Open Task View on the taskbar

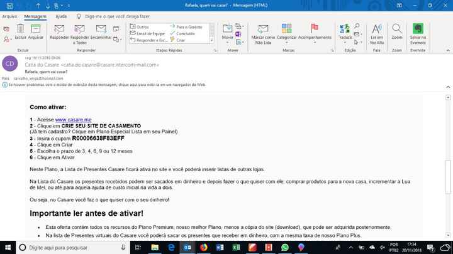pos(138,247)
